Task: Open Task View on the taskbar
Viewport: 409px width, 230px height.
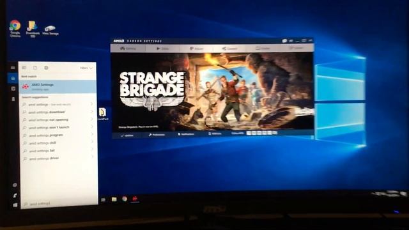Action: click(104, 200)
